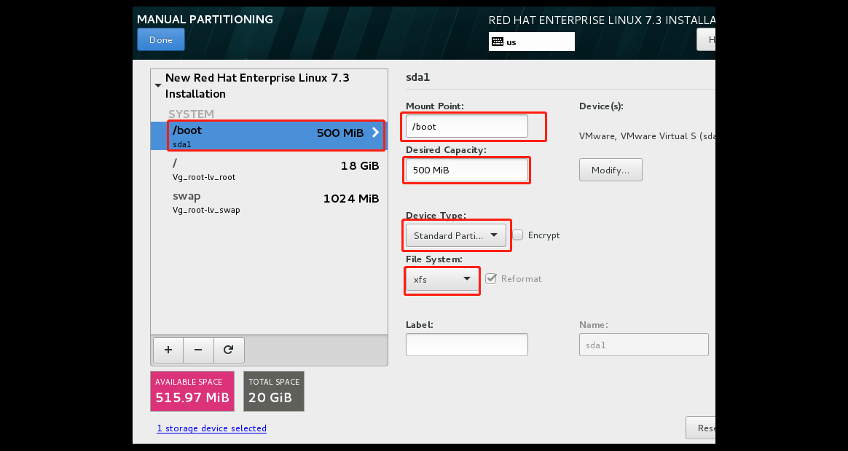Viewport: 848px width, 451px height.
Task: Select the swap Vg_root-lv_swap partition row
Action: pos(270,203)
